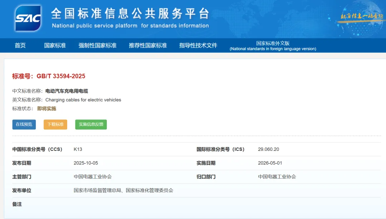Click the 英文标准名称 label

coord(27,100)
